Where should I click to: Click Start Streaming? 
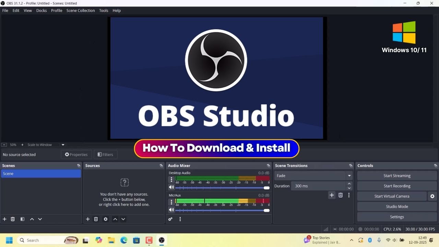tap(397, 176)
